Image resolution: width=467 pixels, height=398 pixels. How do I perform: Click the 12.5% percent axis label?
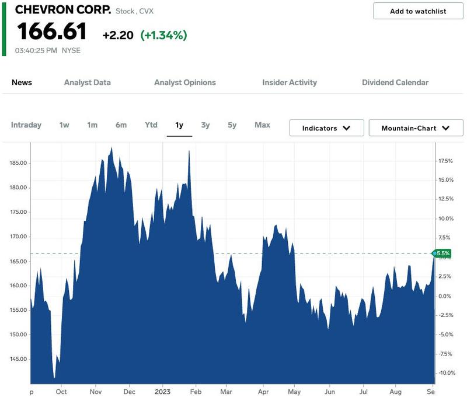tap(446, 199)
